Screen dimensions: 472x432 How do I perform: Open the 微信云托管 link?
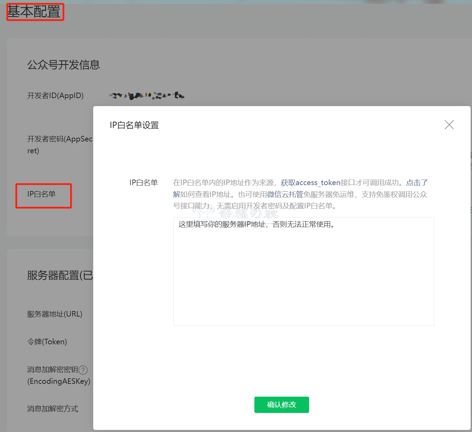tap(285, 195)
